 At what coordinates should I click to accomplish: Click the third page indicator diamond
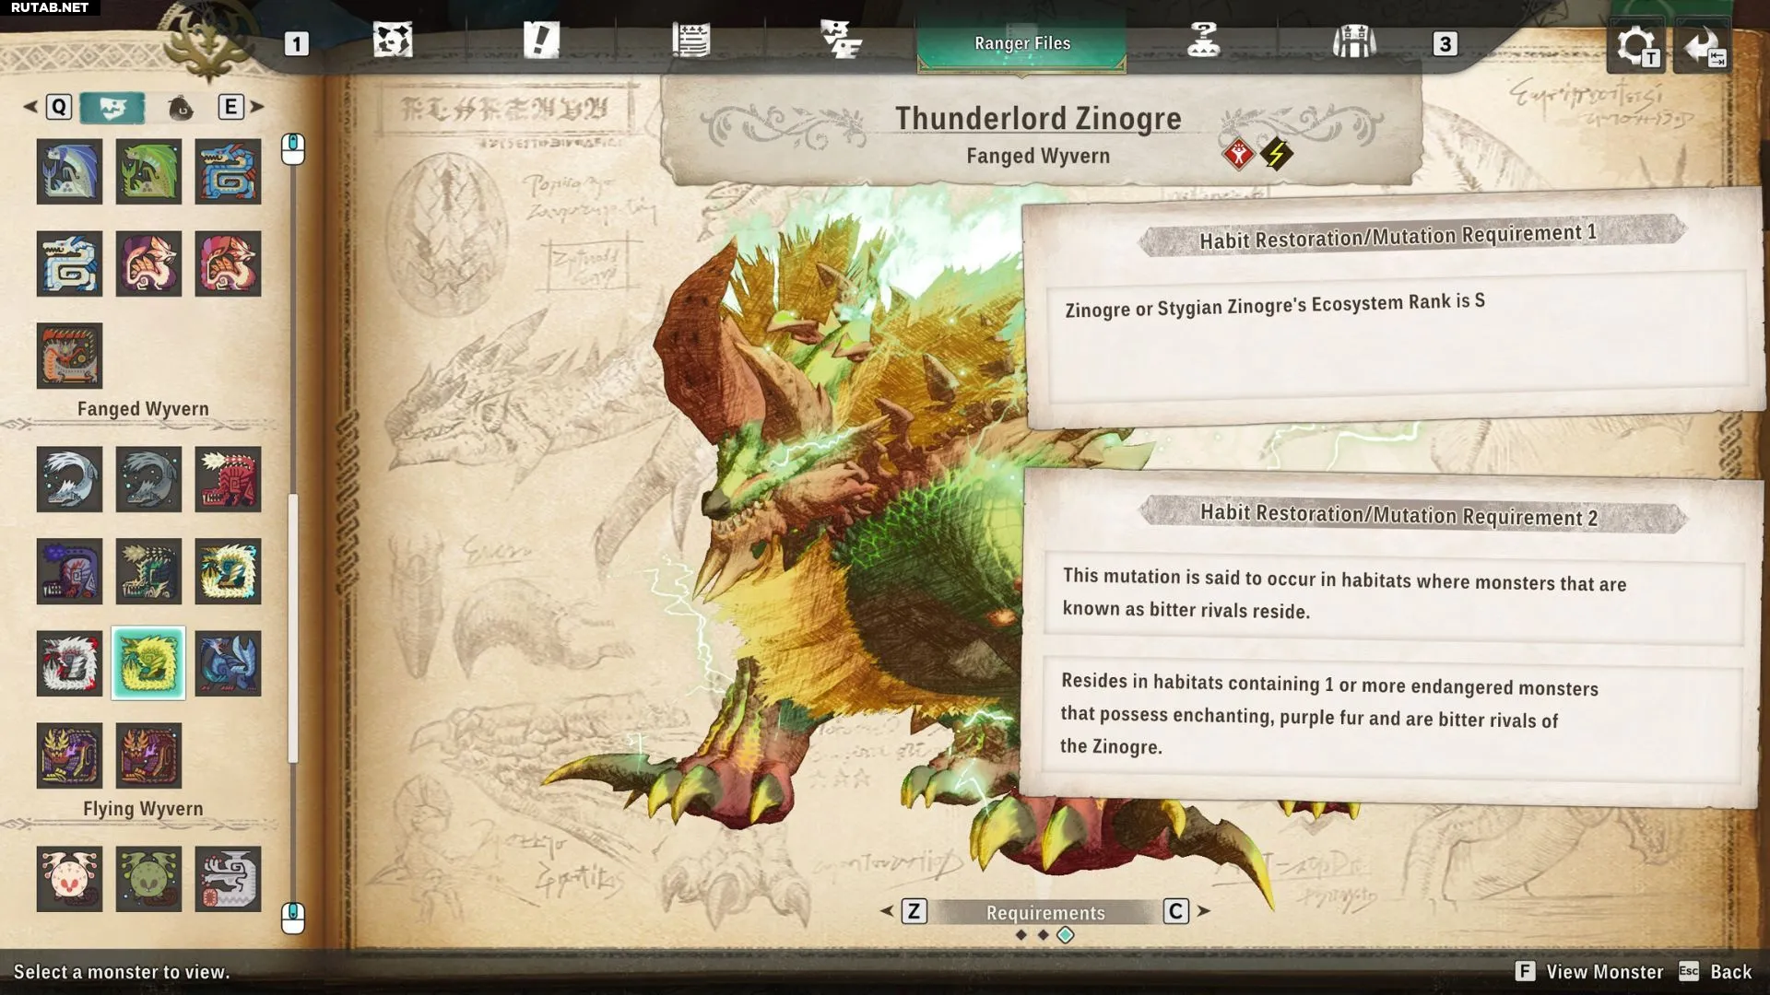[x=1066, y=935]
